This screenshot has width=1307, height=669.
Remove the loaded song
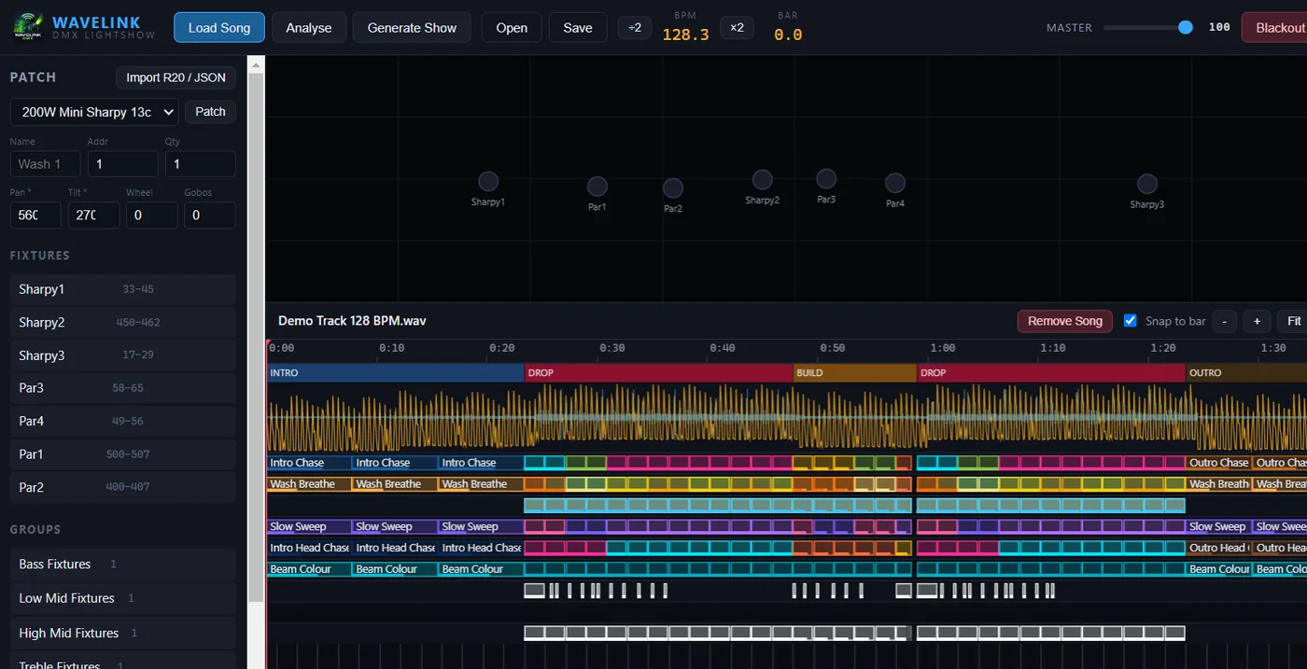[1065, 321]
